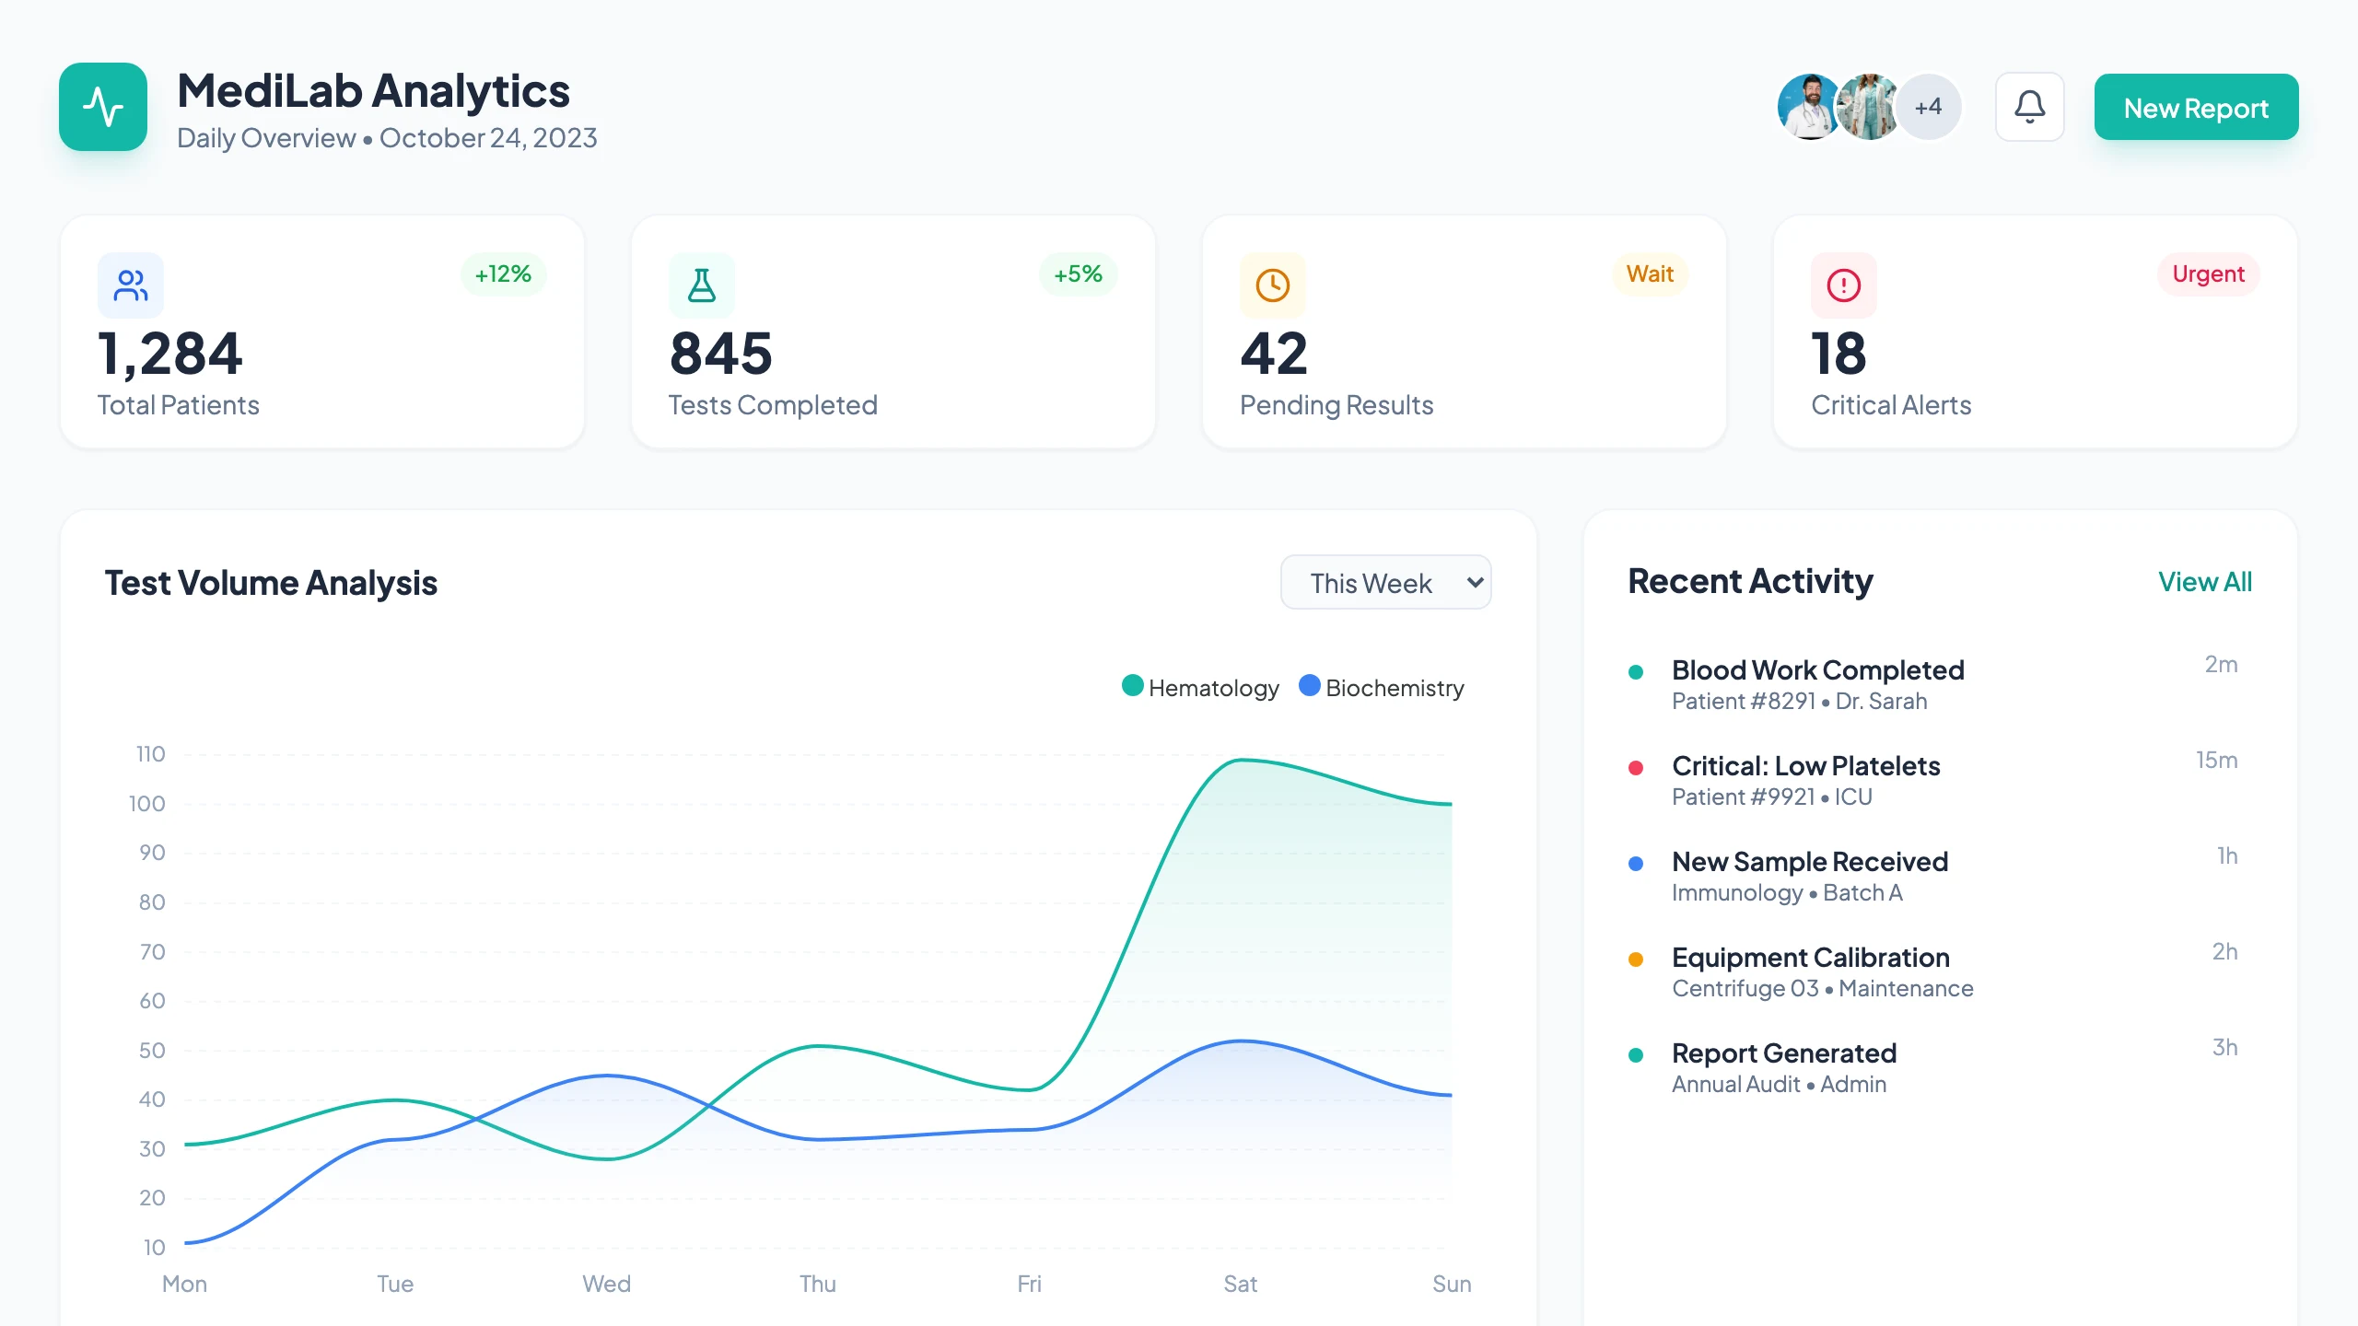Toggle the Biochemistry legend item
2358x1326 pixels.
coord(1381,687)
